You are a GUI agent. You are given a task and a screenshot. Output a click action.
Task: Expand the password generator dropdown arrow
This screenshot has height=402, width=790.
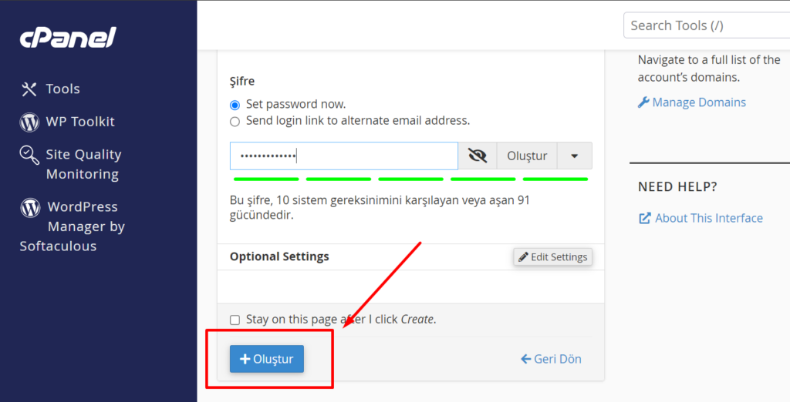pyautogui.click(x=574, y=156)
